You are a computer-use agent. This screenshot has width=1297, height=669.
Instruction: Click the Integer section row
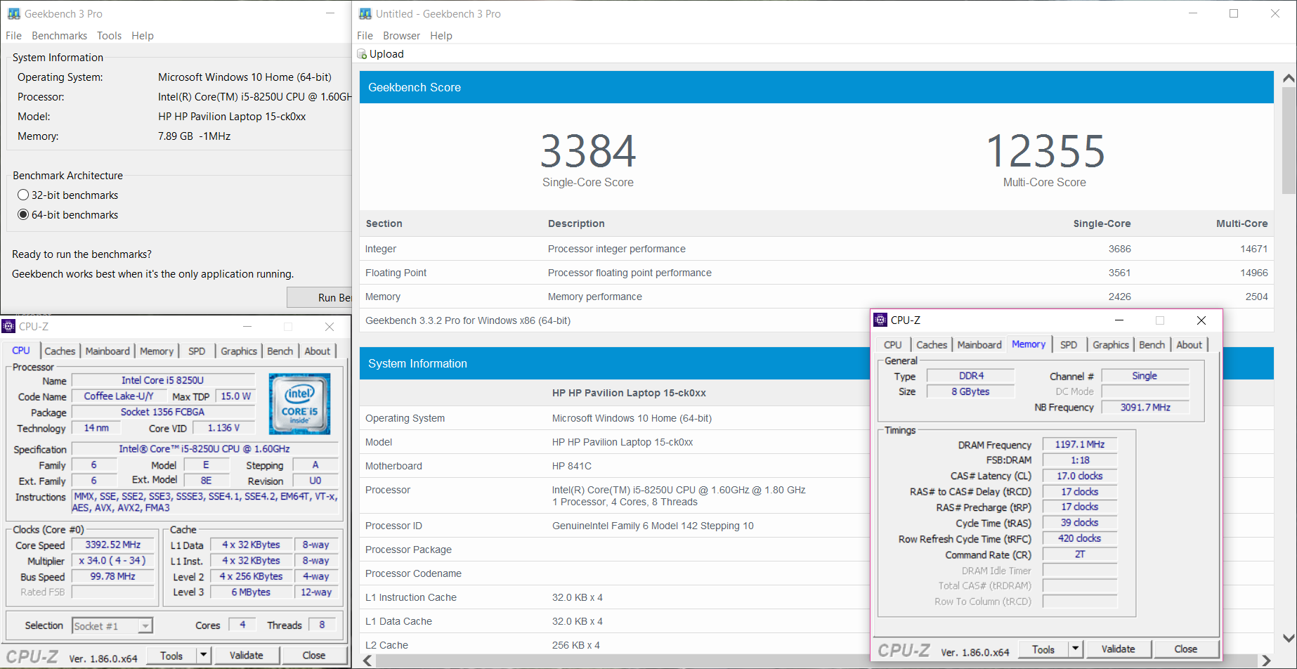816,249
